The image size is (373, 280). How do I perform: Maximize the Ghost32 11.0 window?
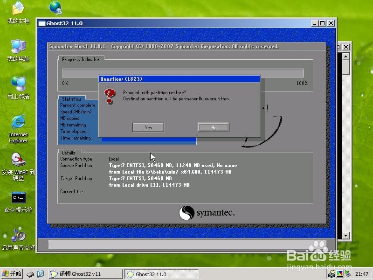[x=323, y=23]
